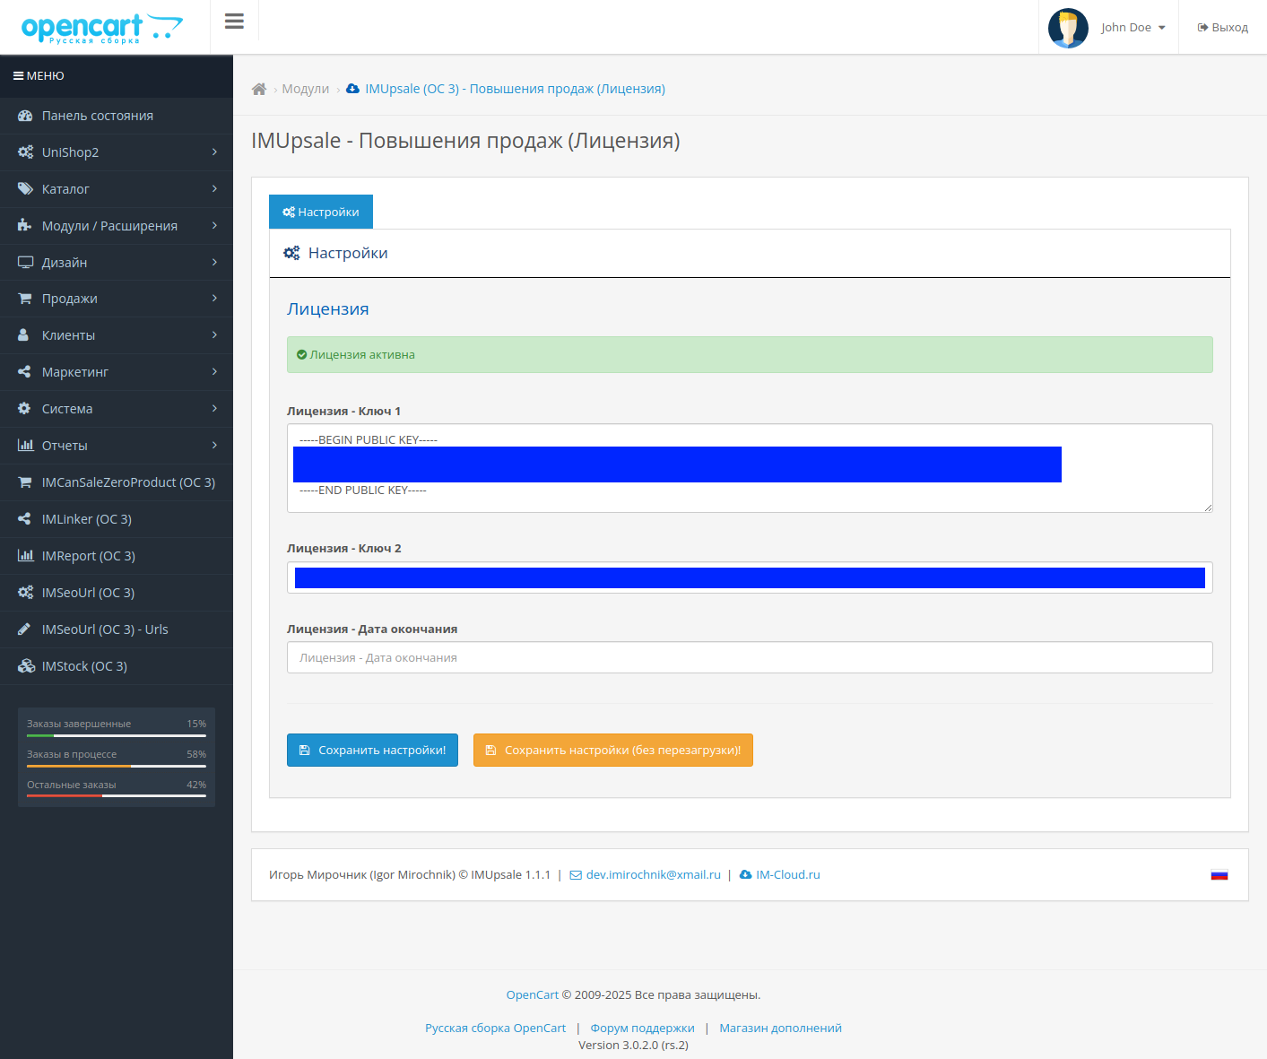Open the Магазин дополнений link
The height and width of the screenshot is (1059, 1267).
[x=780, y=1029]
